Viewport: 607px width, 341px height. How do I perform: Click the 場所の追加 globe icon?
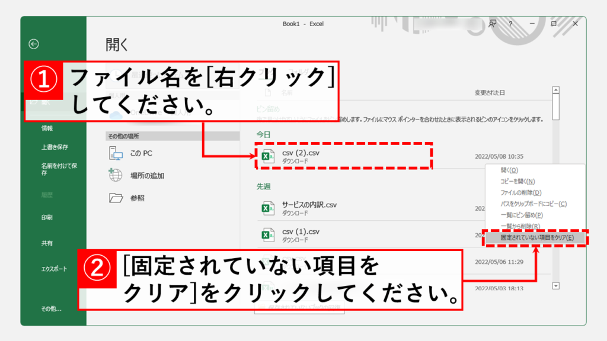tap(116, 176)
